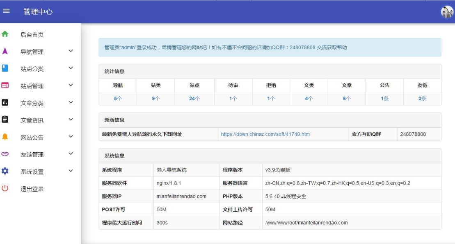Click the orange 网站公告 bell icon
Viewport: 455px width, 244px height.
(x=5, y=137)
